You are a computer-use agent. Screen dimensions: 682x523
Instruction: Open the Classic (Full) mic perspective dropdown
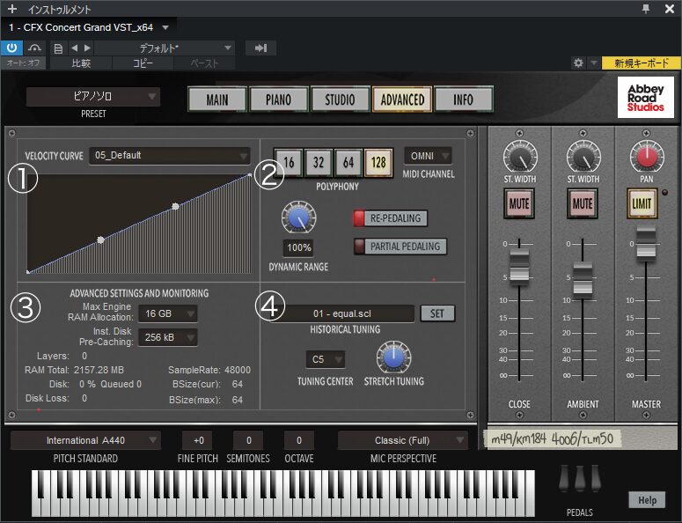(403, 440)
